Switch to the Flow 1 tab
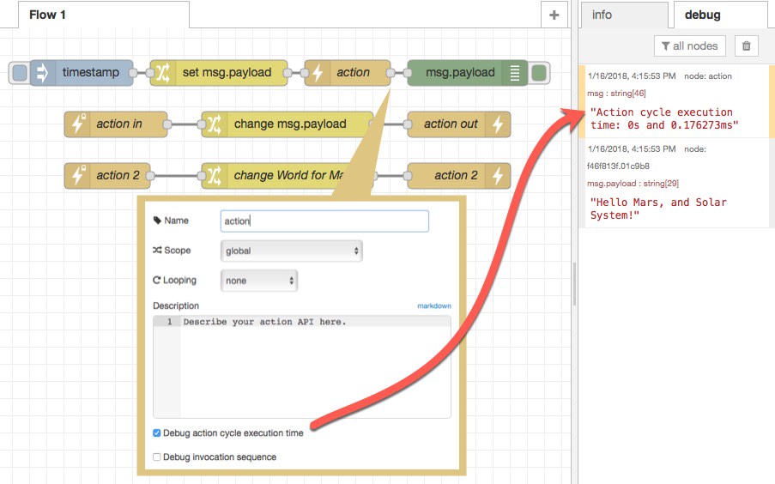 104,15
